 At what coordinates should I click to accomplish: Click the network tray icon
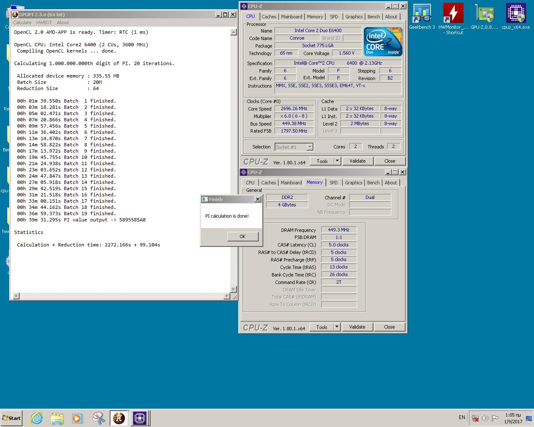475,418
